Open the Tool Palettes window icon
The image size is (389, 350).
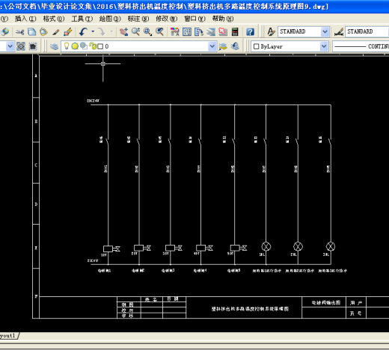point(199,32)
